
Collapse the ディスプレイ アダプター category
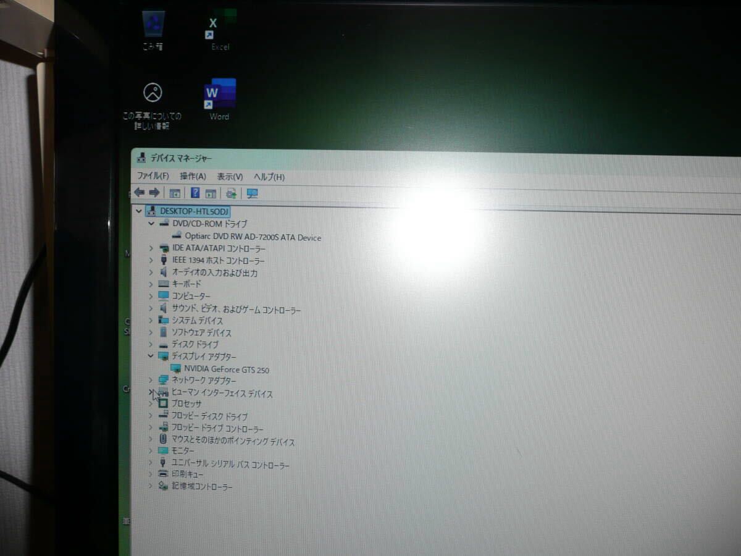tap(151, 356)
